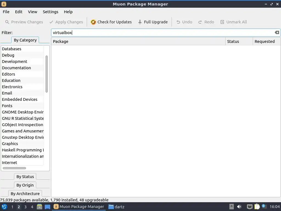
Task: Select the Fonts category
Action: [x=23, y=106]
